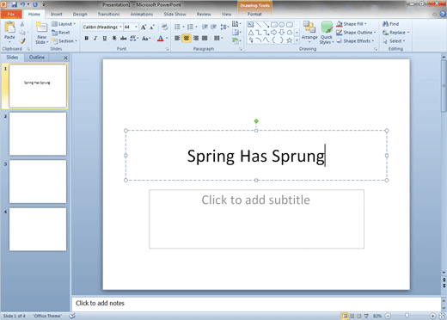
Task: Click the Shrink Font icon
Action: click(x=152, y=28)
